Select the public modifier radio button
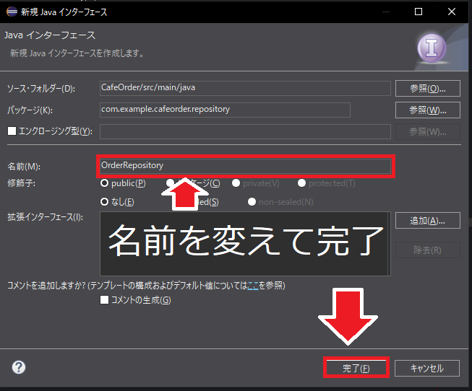Viewport: 472px width, 391px height. tap(105, 183)
